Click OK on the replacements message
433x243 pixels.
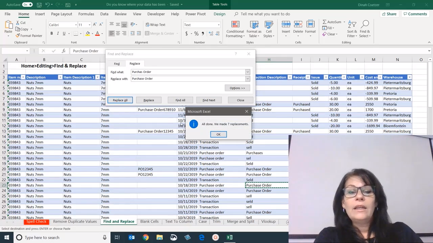coord(219,134)
